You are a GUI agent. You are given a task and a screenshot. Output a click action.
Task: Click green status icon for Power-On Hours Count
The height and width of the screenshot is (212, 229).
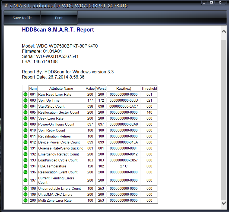(x=26, y=124)
